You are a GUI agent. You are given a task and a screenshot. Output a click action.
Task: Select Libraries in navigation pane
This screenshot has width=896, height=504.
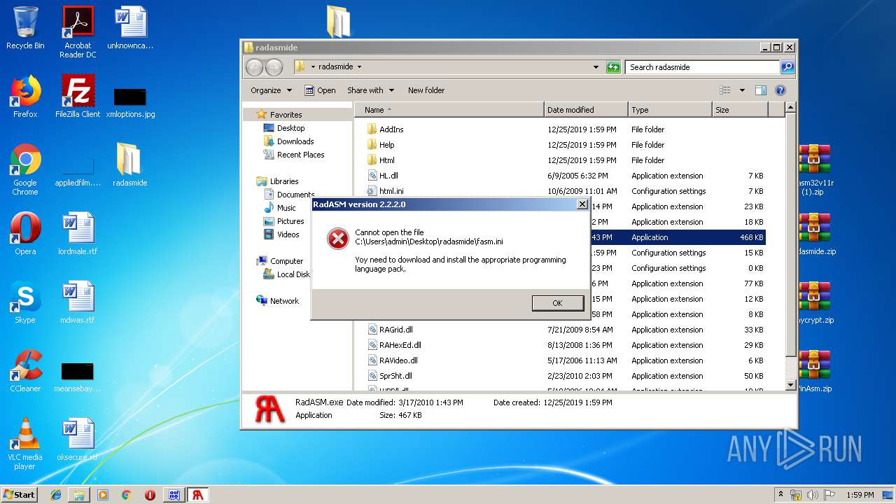pos(284,181)
